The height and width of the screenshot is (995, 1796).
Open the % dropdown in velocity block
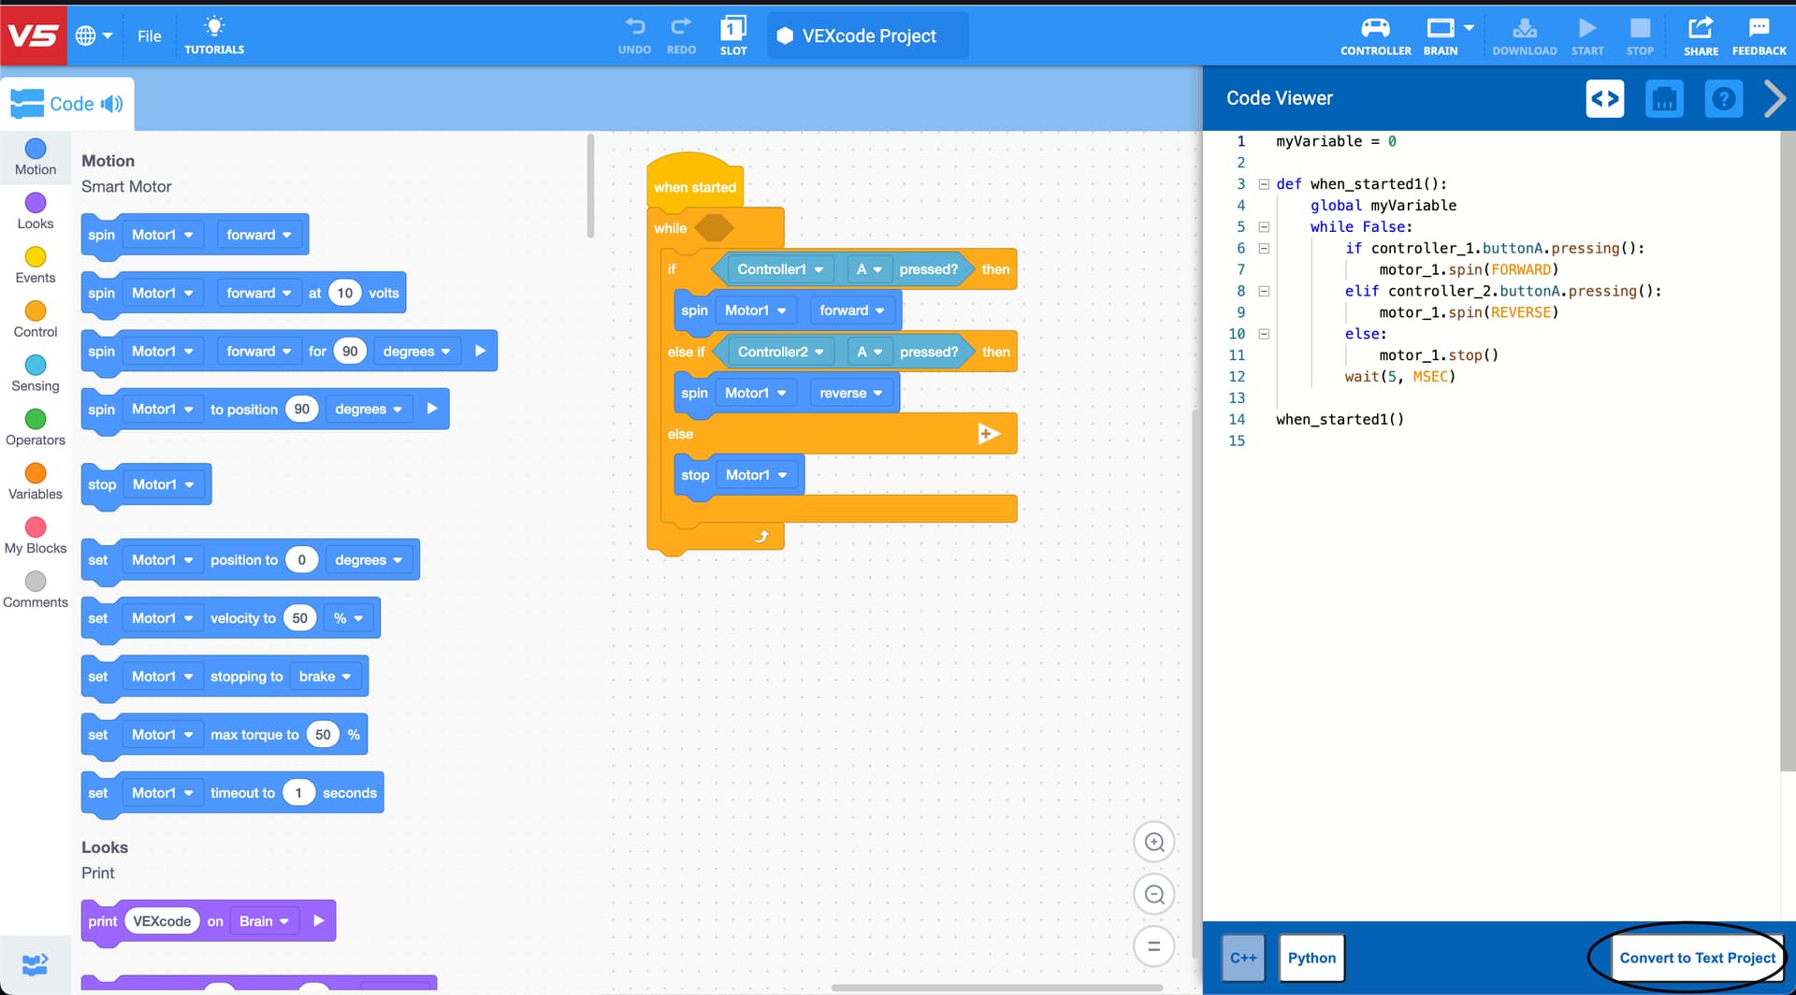point(348,618)
